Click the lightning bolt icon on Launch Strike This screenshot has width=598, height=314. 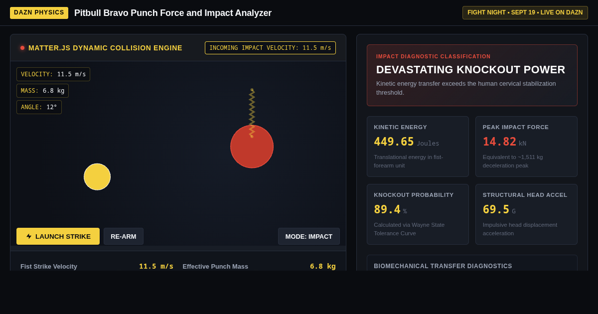tap(29, 236)
